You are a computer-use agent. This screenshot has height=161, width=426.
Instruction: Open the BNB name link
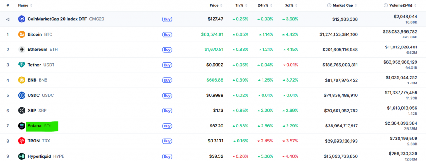[x=37, y=80]
